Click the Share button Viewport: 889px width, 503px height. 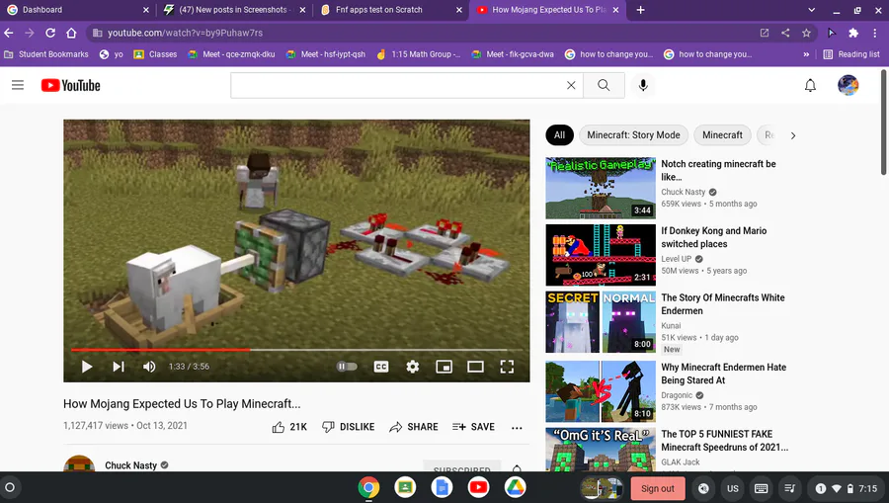click(413, 427)
